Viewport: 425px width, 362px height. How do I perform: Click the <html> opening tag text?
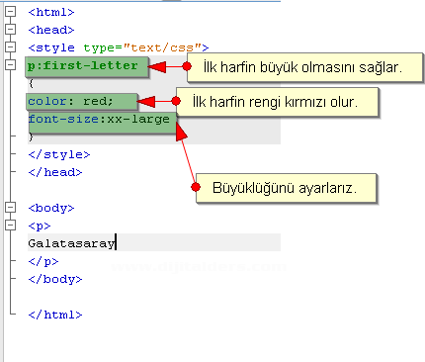coord(51,12)
